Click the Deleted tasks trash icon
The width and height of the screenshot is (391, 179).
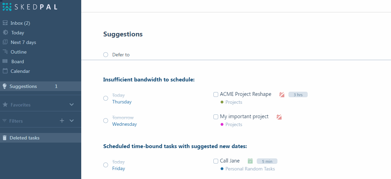coord(4,138)
